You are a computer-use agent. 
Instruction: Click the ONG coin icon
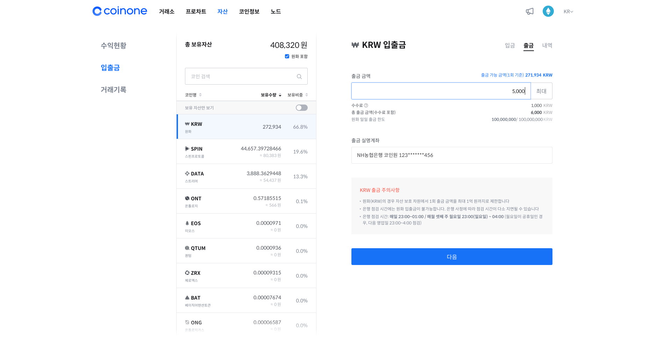click(x=187, y=322)
